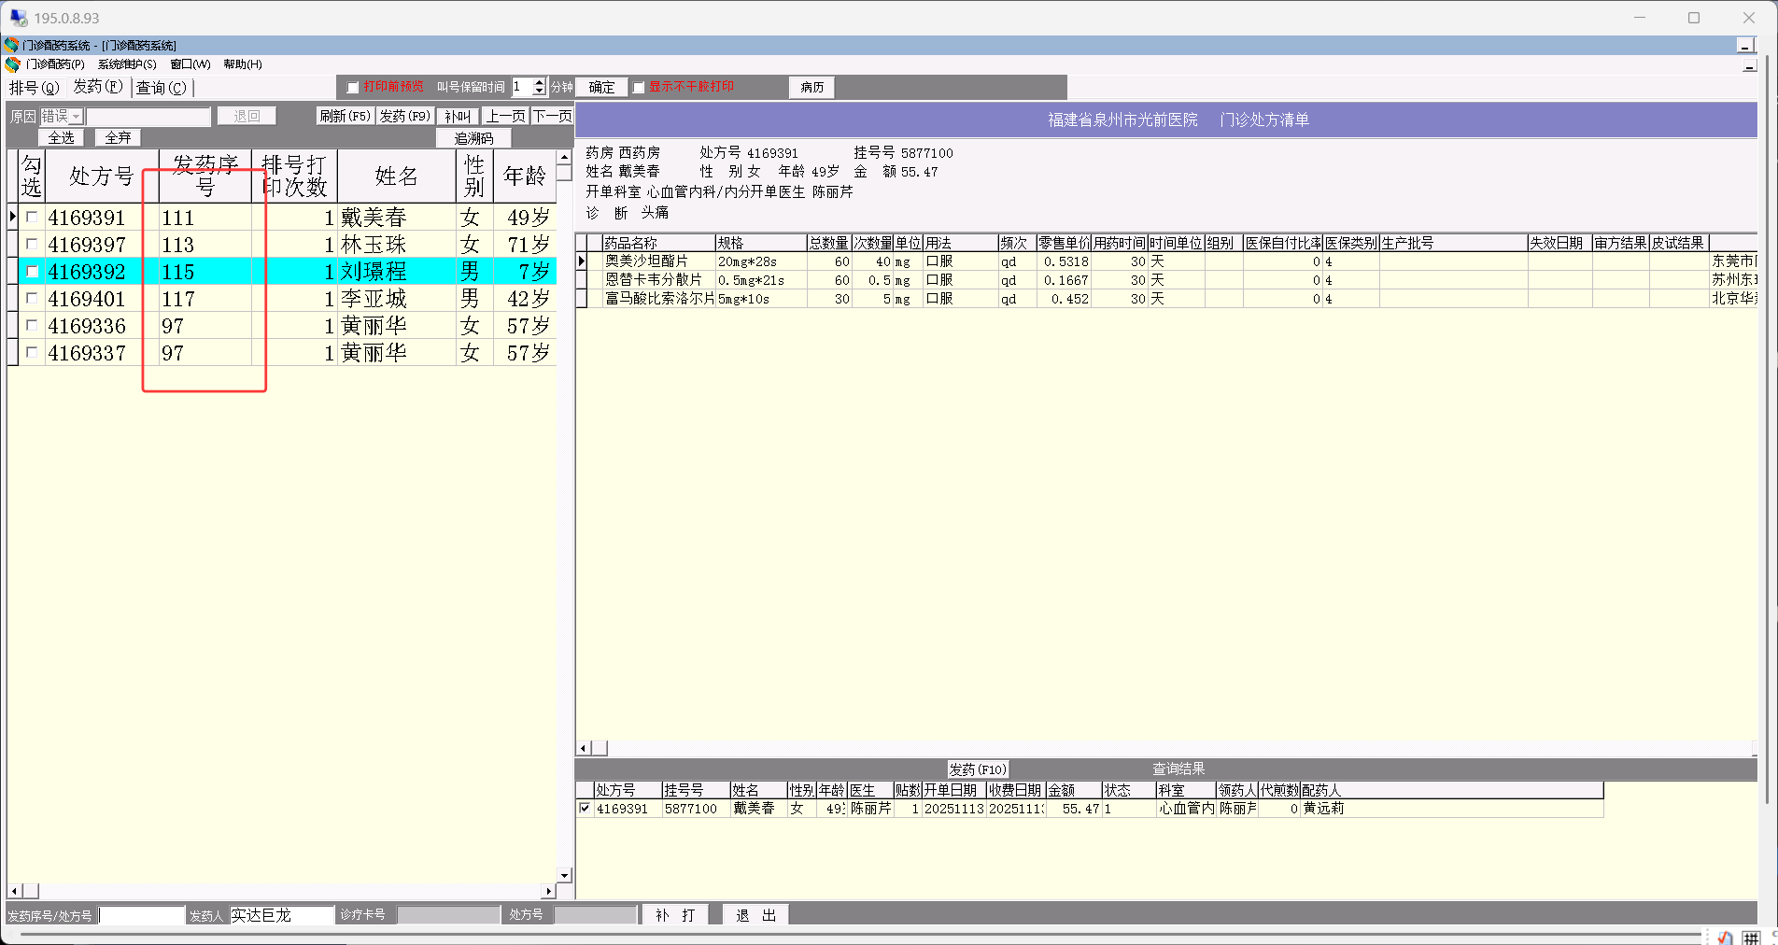This screenshot has width=1778, height=945.
Task: Enable the 显示不干胶打印 checkbox
Action: tap(639, 88)
